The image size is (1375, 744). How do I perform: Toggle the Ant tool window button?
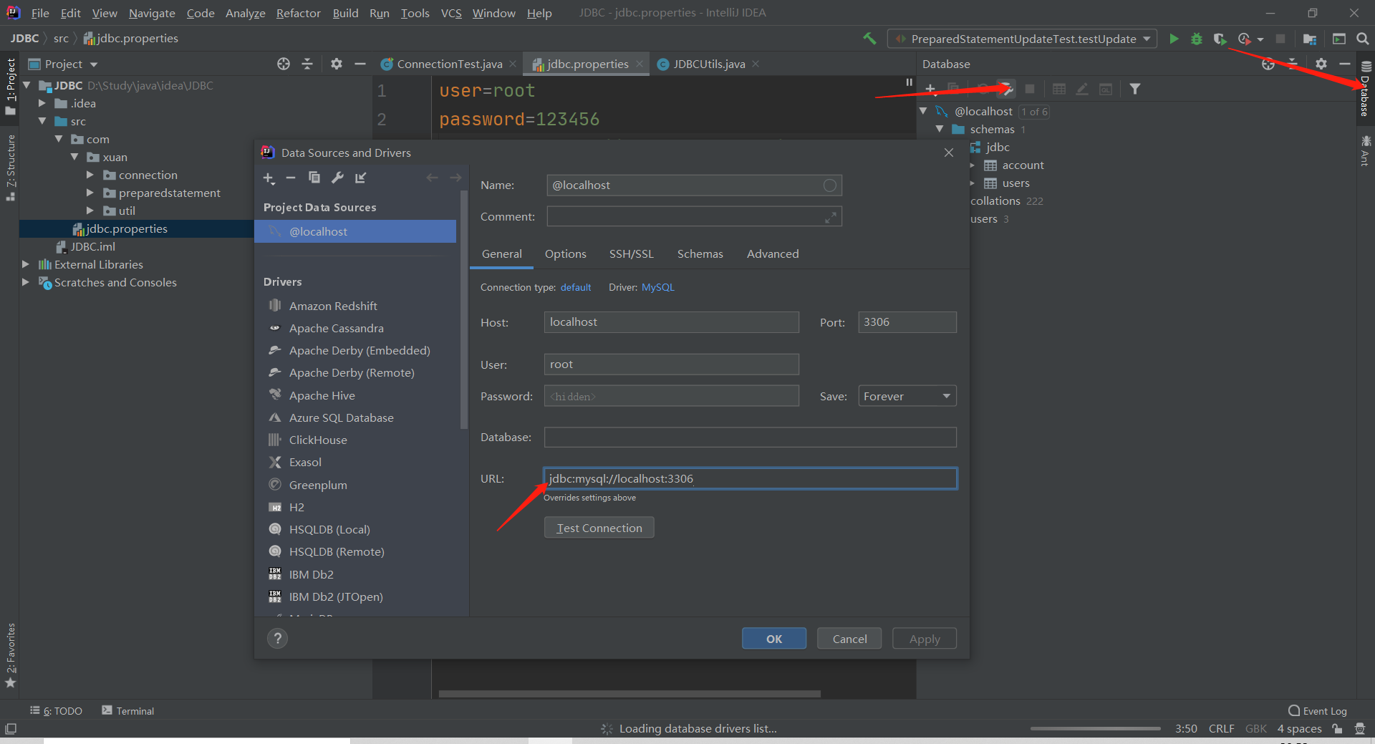(1365, 150)
